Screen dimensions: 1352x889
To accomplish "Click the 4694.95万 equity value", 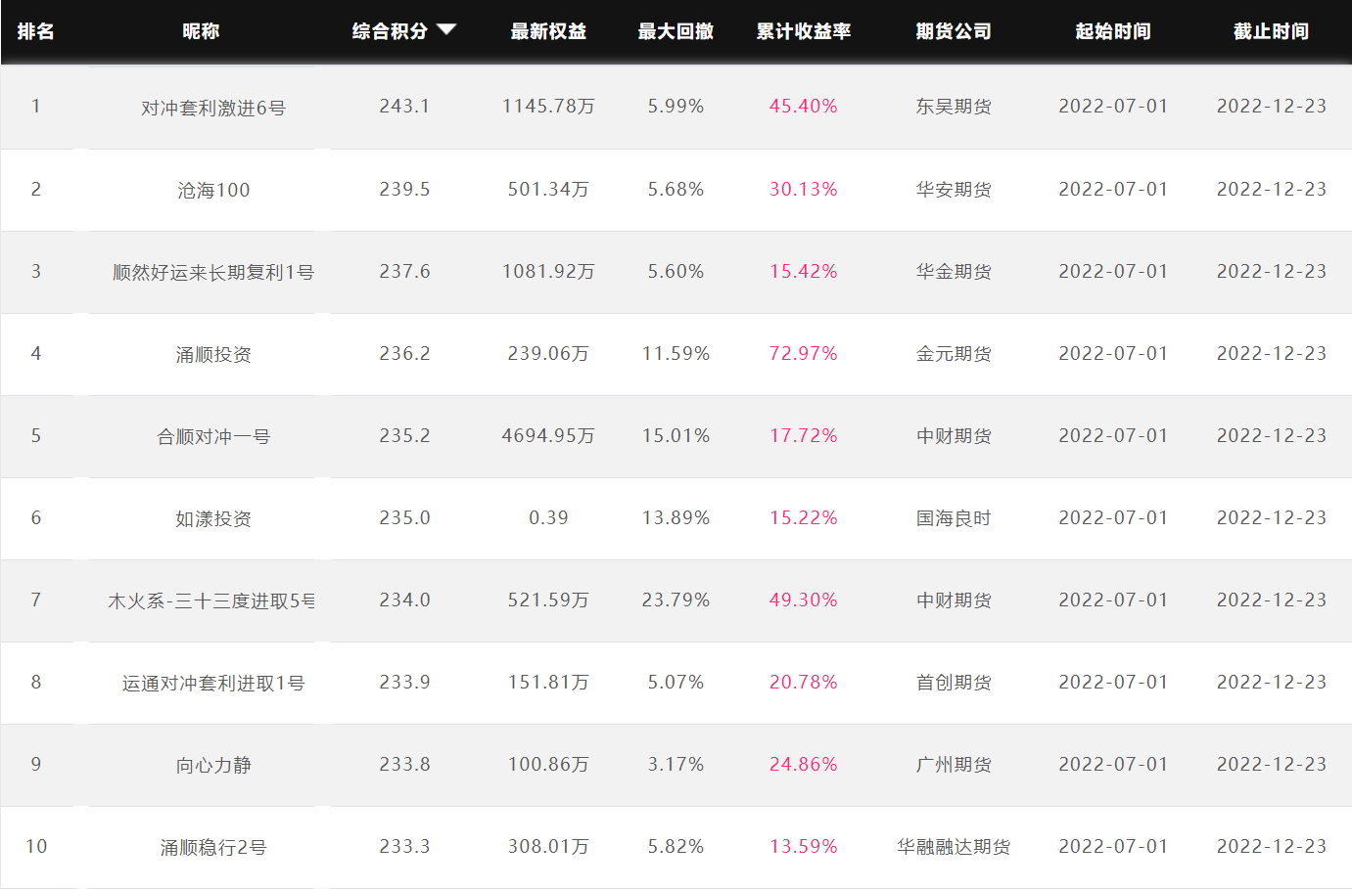I will point(548,435).
